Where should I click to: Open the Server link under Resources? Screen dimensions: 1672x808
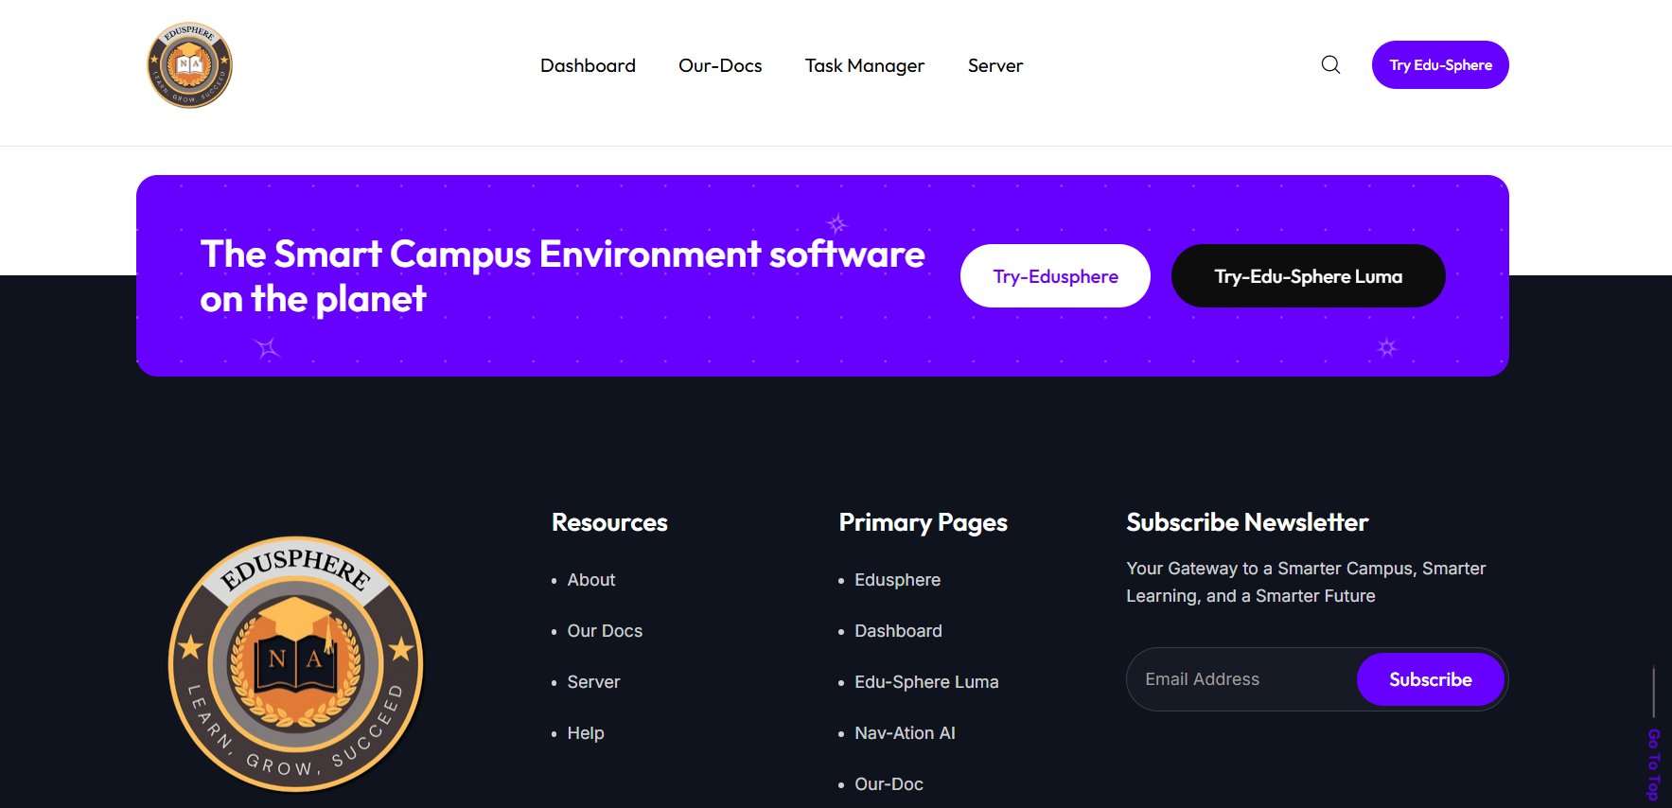[593, 682]
